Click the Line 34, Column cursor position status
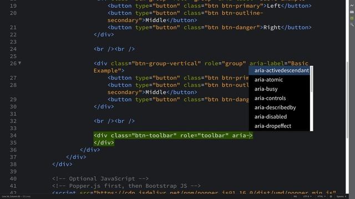355x199 pixels. coord(11,197)
